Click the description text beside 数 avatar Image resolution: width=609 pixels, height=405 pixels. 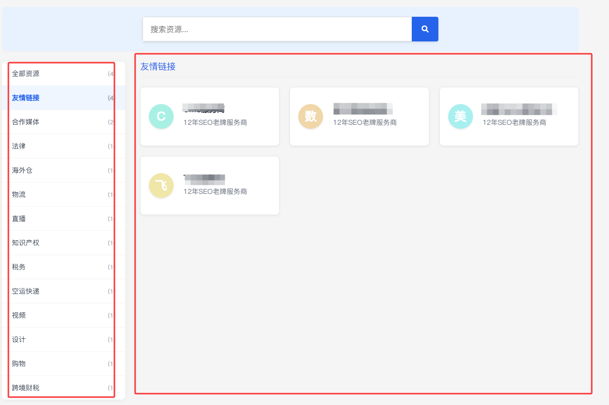click(365, 122)
